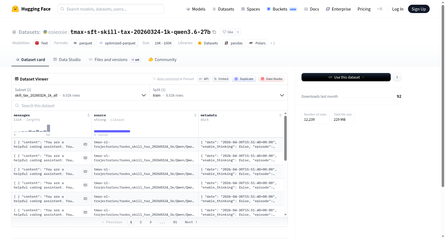Click the Datasets breadcrumb icon
This screenshot has width=445, height=239.
point(14,32)
